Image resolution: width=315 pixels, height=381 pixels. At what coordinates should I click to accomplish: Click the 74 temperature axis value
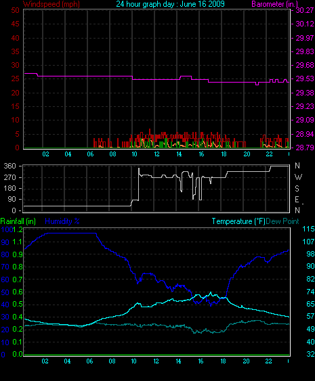(x=310, y=292)
